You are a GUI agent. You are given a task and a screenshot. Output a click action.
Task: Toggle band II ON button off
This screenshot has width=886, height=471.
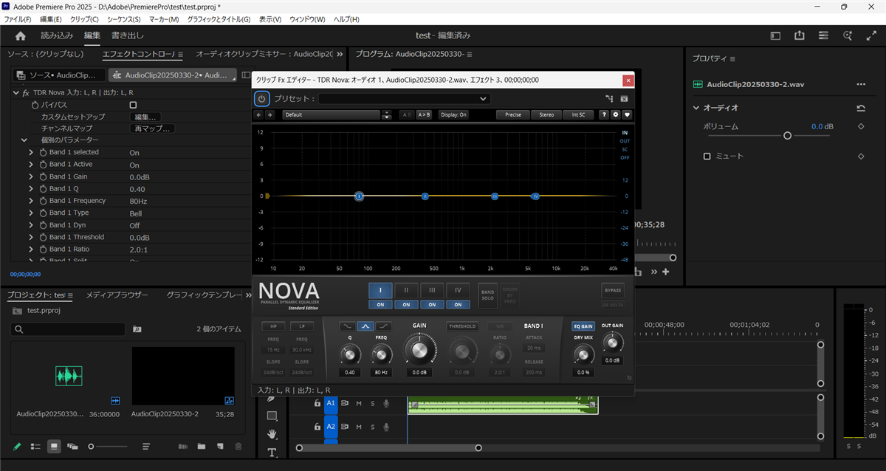point(406,304)
